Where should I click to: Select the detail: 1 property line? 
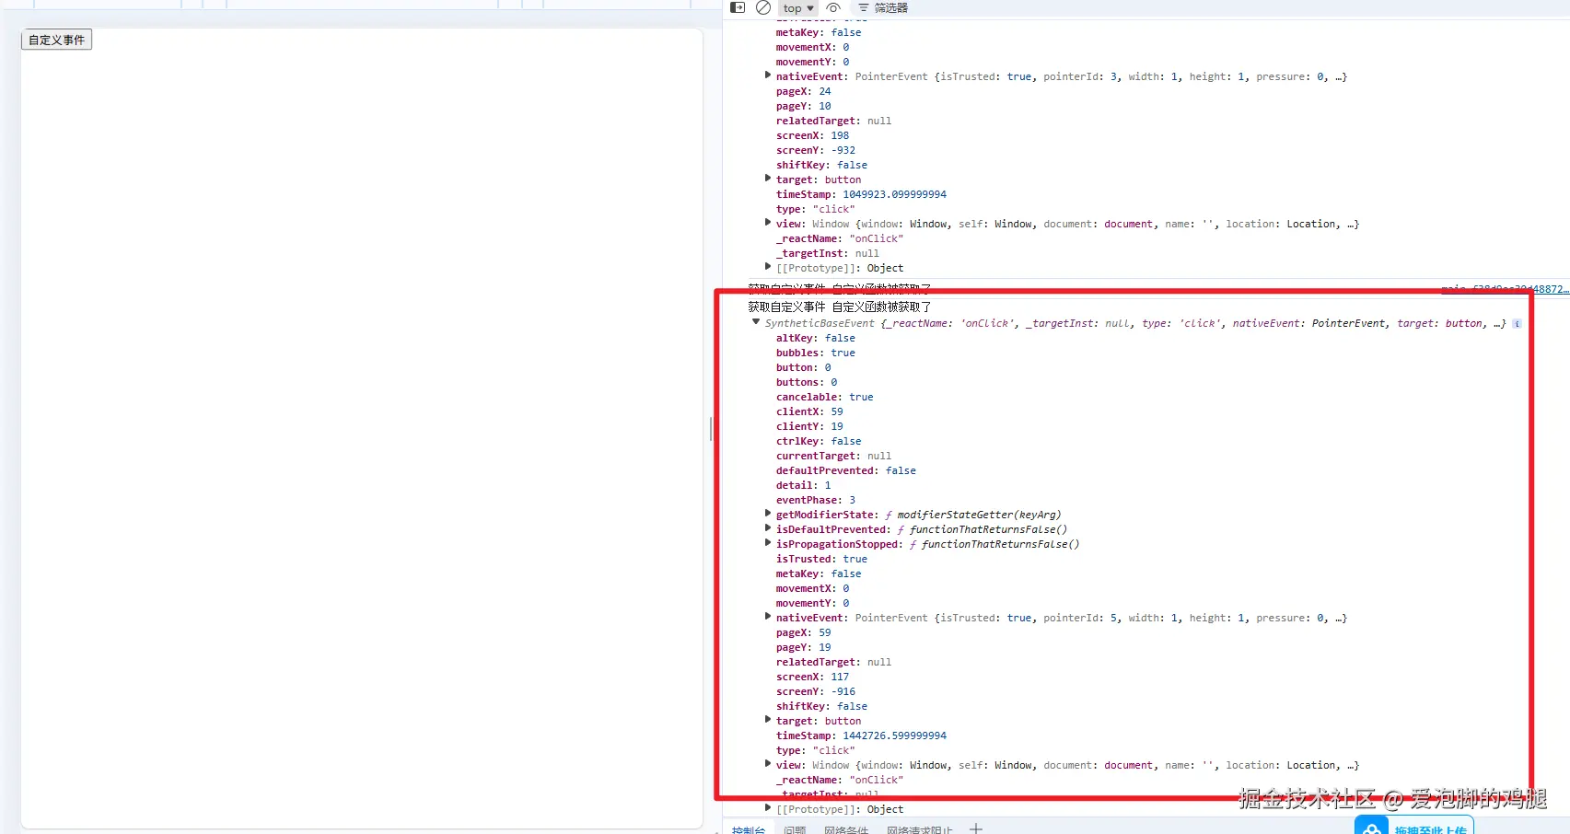pyautogui.click(x=804, y=485)
